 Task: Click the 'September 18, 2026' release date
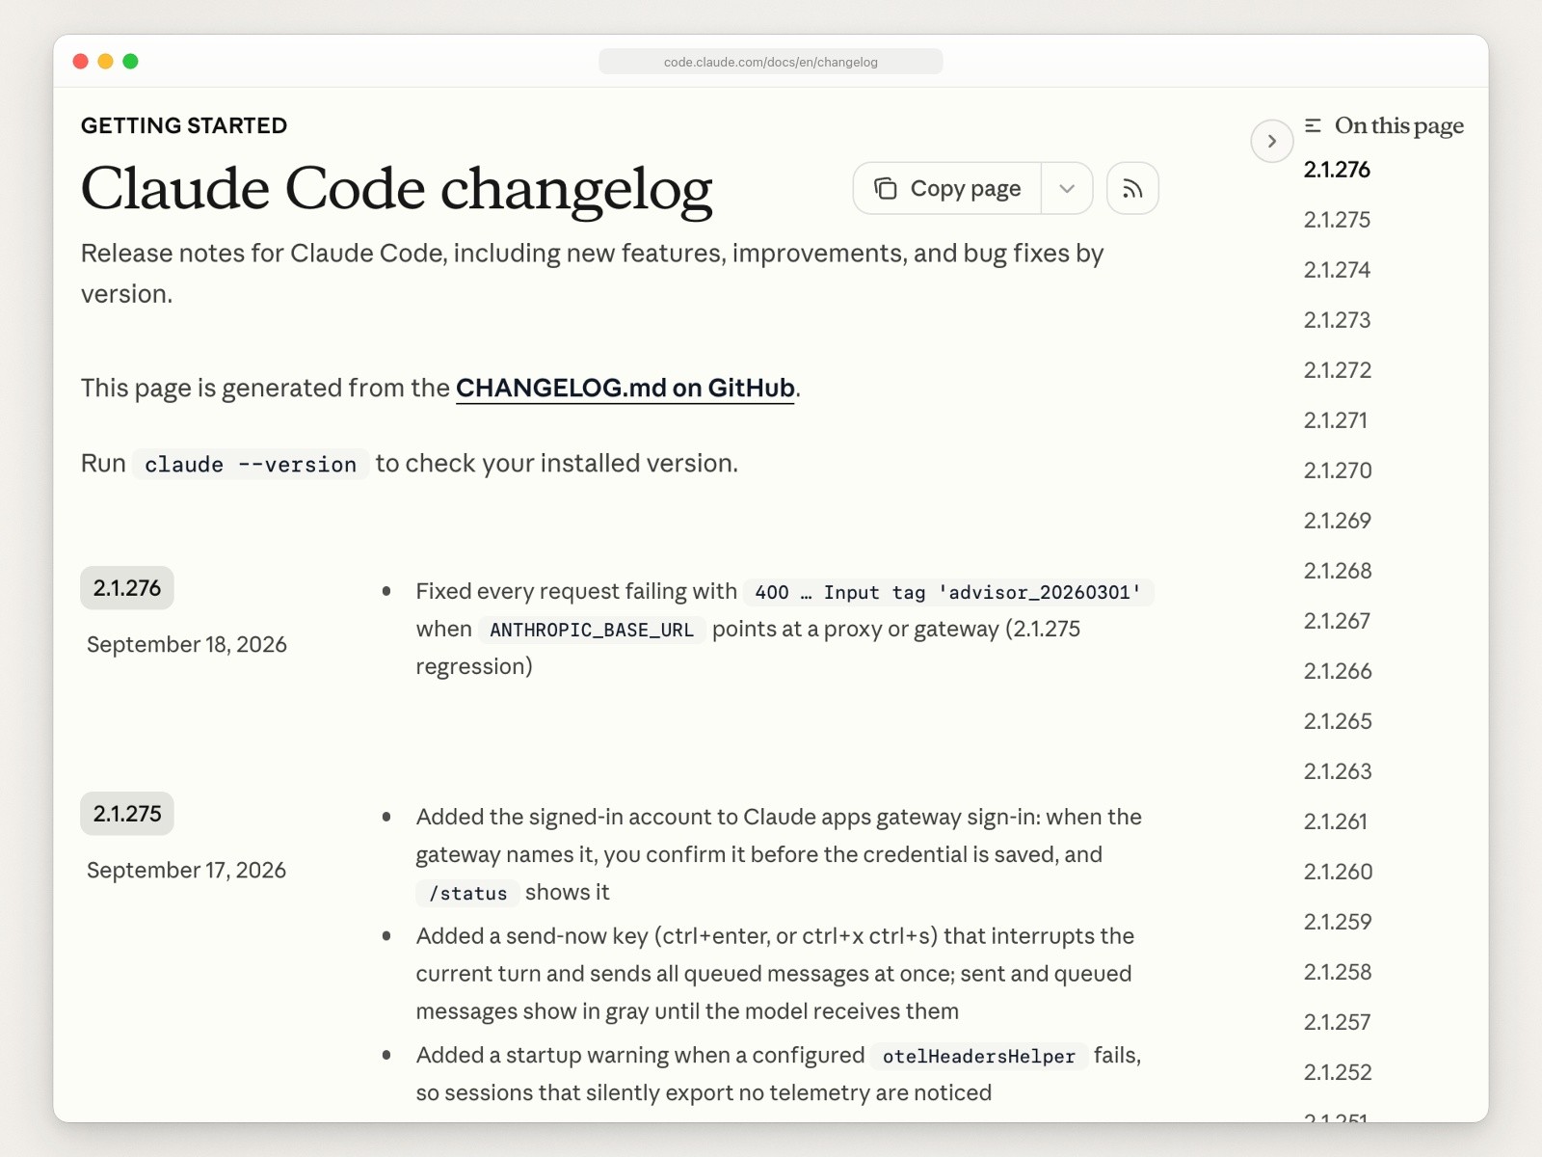point(187,645)
